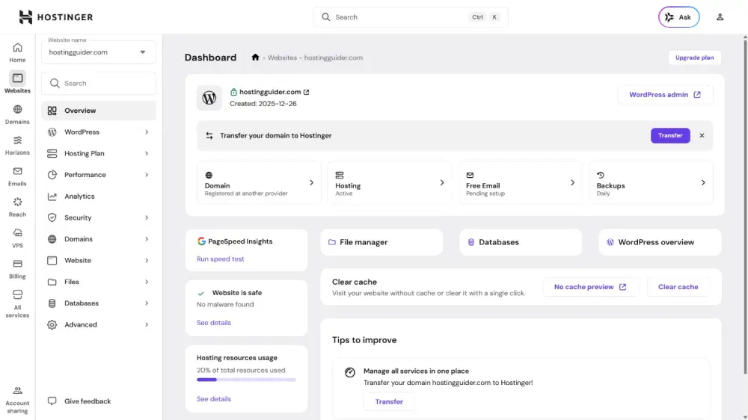This screenshot has height=420, width=748.
Task: Expand the Databases sidebar section
Action: click(98, 303)
